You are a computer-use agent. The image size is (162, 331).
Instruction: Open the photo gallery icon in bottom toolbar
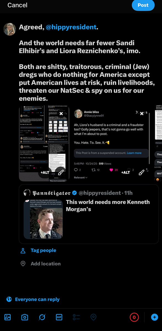tap(8, 317)
